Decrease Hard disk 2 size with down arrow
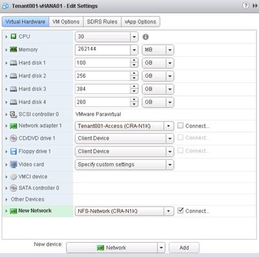The width and height of the screenshot is (259, 257). pyautogui.click(x=134, y=78)
